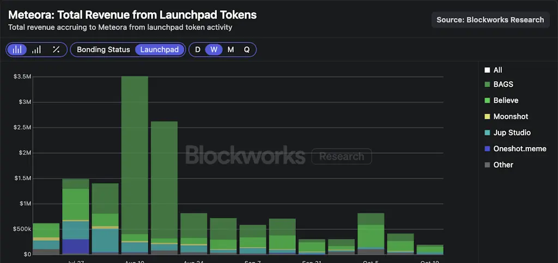Image resolution: width=558 pixels, height=263 pixels.
Task: Set interval to daily (D)
Action: [x=197, y=50]
